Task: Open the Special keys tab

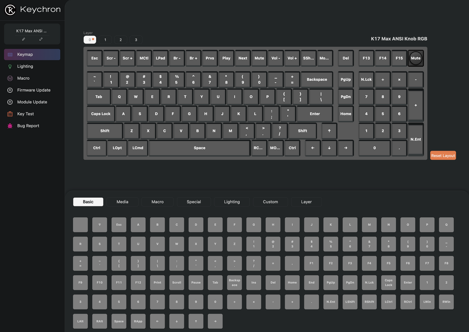Action: [193, 202]
